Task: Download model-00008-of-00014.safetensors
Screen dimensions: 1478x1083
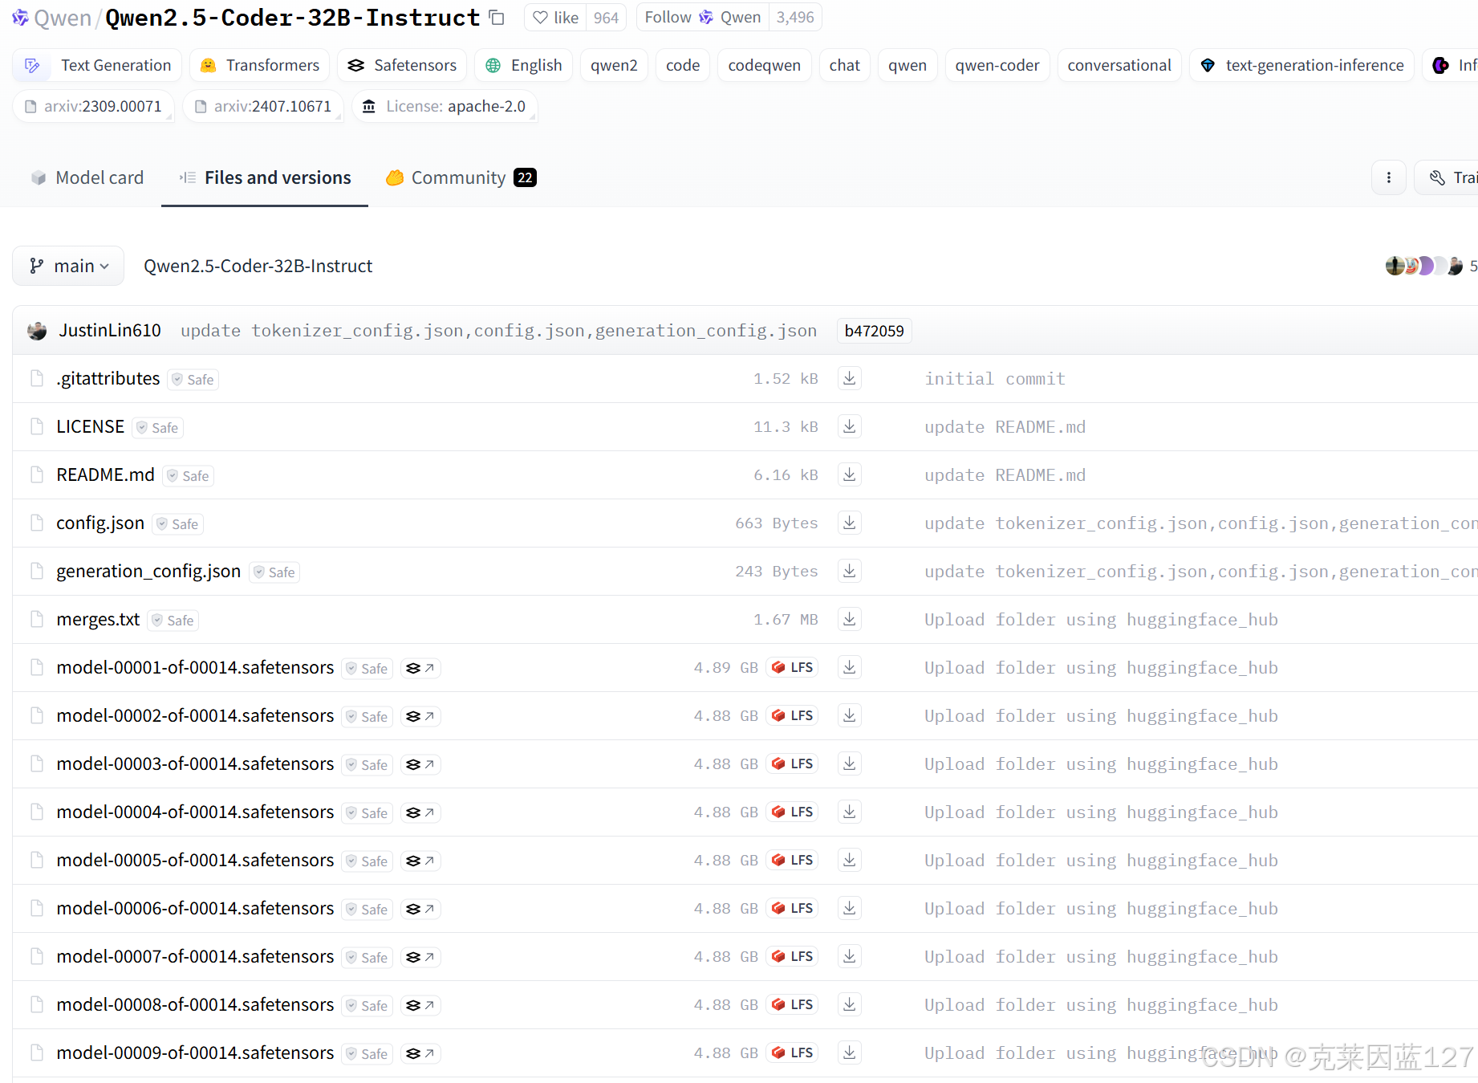Action: coord(849,1004)
